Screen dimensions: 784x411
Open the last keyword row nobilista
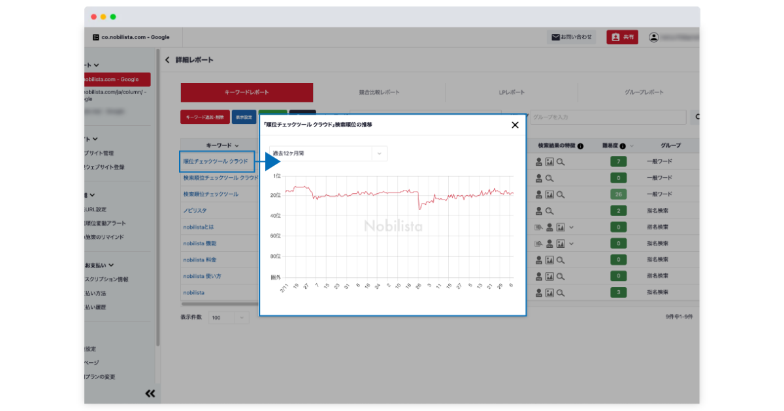coord(193,293)
